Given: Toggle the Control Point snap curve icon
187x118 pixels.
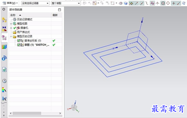Looking at the screenshot, I should 147,3.
